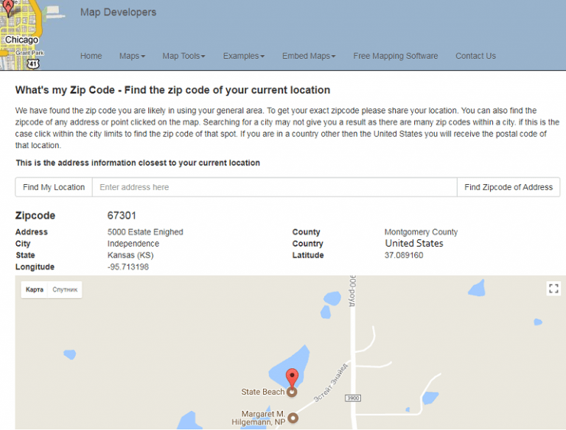Click the 3900 road shield on map
This screenshot has width=566, height=430.
coord(353,398)
